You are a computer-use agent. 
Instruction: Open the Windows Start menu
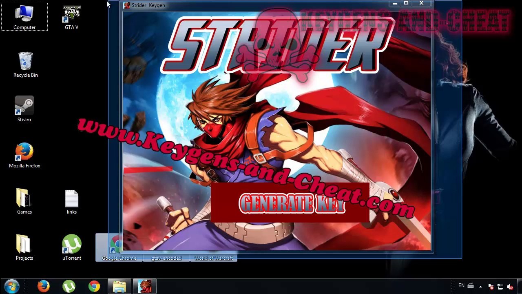(11, 286)
